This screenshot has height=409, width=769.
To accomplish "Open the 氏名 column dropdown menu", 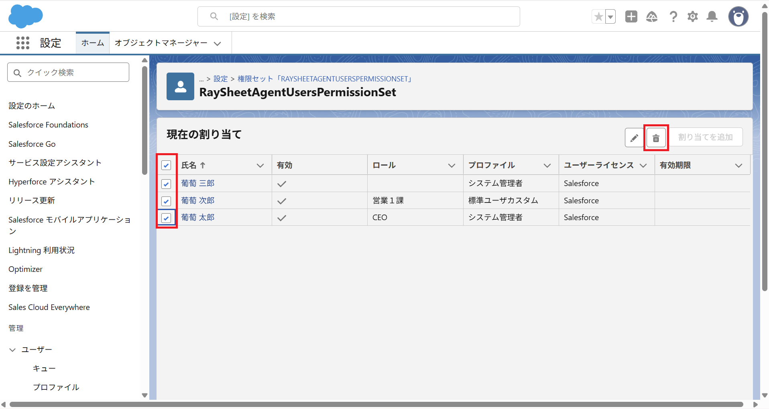I will (x=260, y=166).
